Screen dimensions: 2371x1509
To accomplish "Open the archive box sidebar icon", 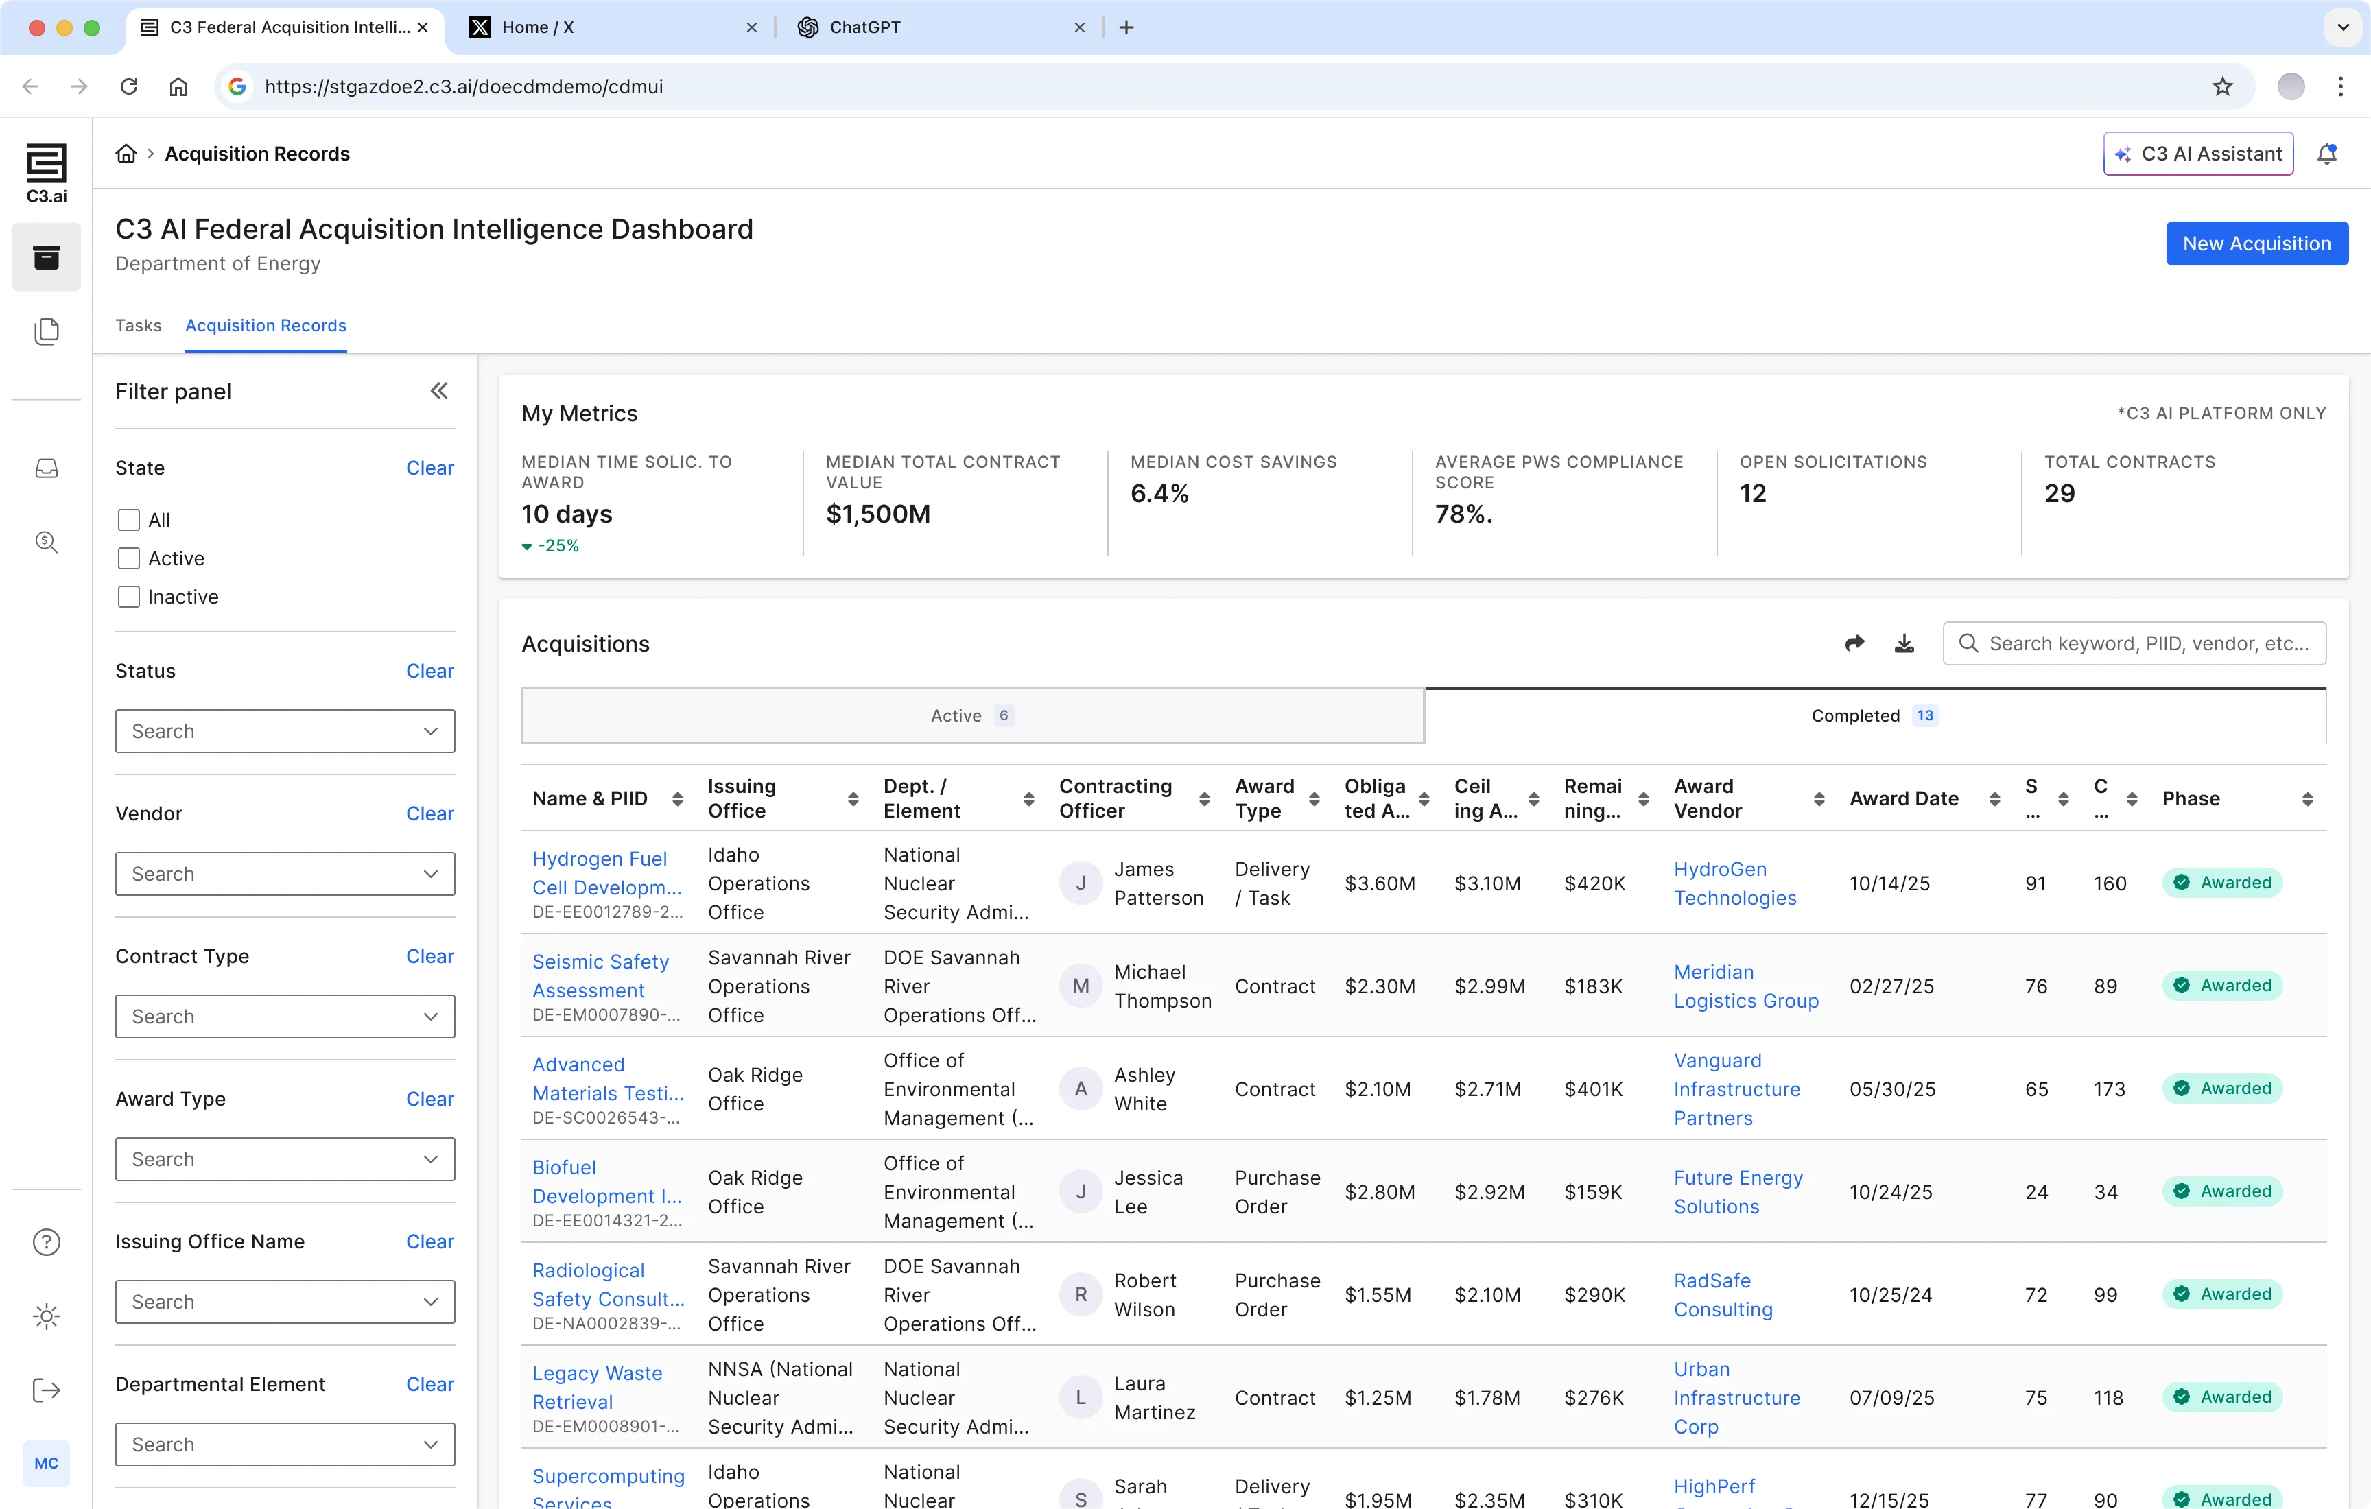I will coord(46,257).
